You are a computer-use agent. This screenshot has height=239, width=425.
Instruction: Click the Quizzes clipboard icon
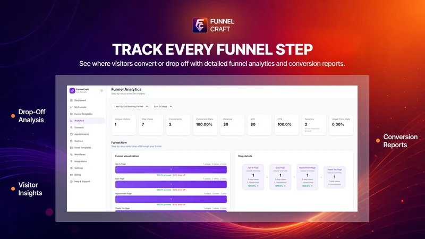point(71,141)
